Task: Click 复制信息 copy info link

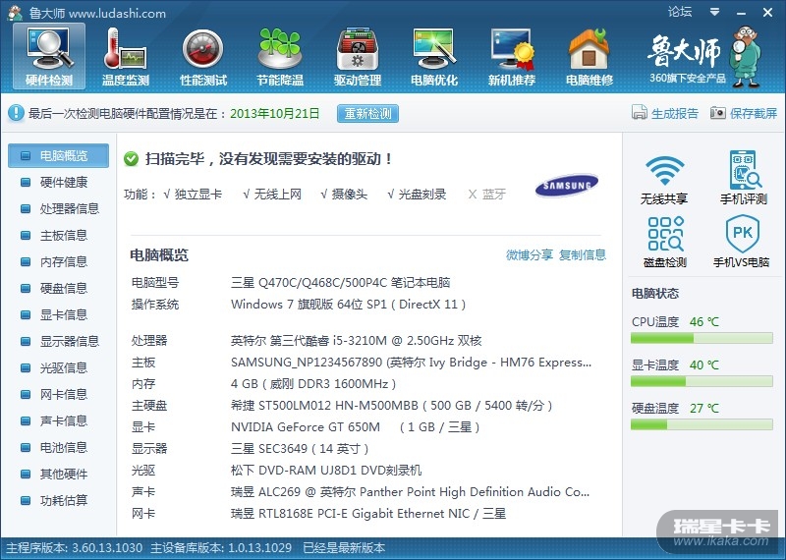Action: [x=583, y=255]
